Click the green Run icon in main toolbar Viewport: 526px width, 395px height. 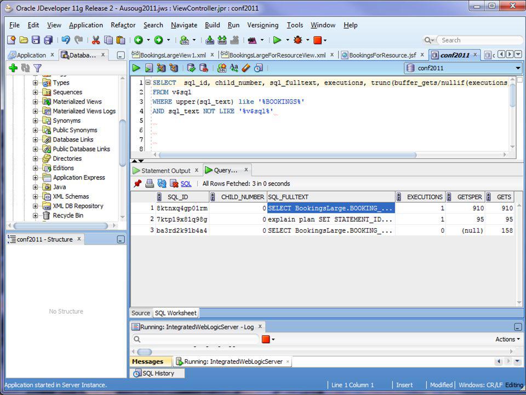click(x=277, y=40)
